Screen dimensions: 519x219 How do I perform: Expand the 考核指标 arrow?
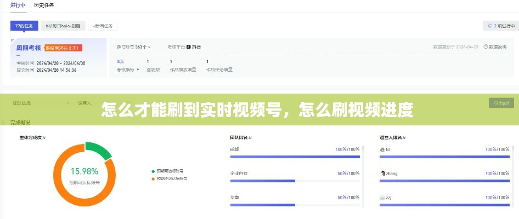click(138, 70)
